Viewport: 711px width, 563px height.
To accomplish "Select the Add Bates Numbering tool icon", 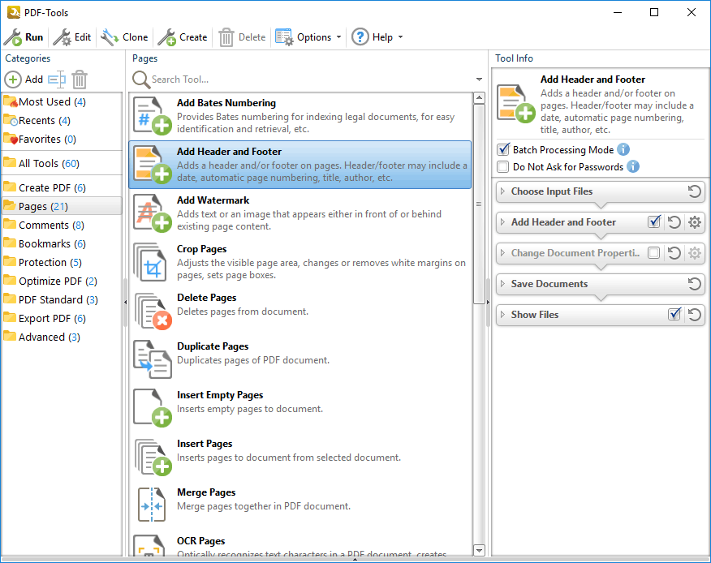I will coord(153,115).
